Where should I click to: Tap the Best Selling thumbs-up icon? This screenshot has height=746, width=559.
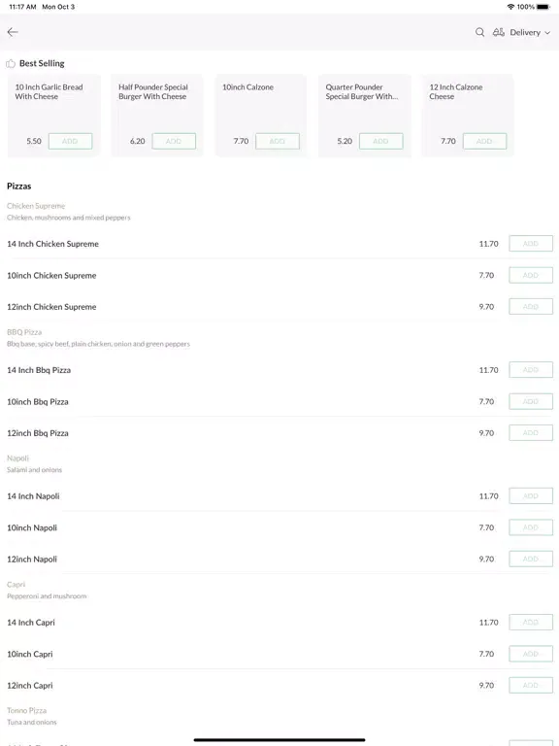point(11,63)
